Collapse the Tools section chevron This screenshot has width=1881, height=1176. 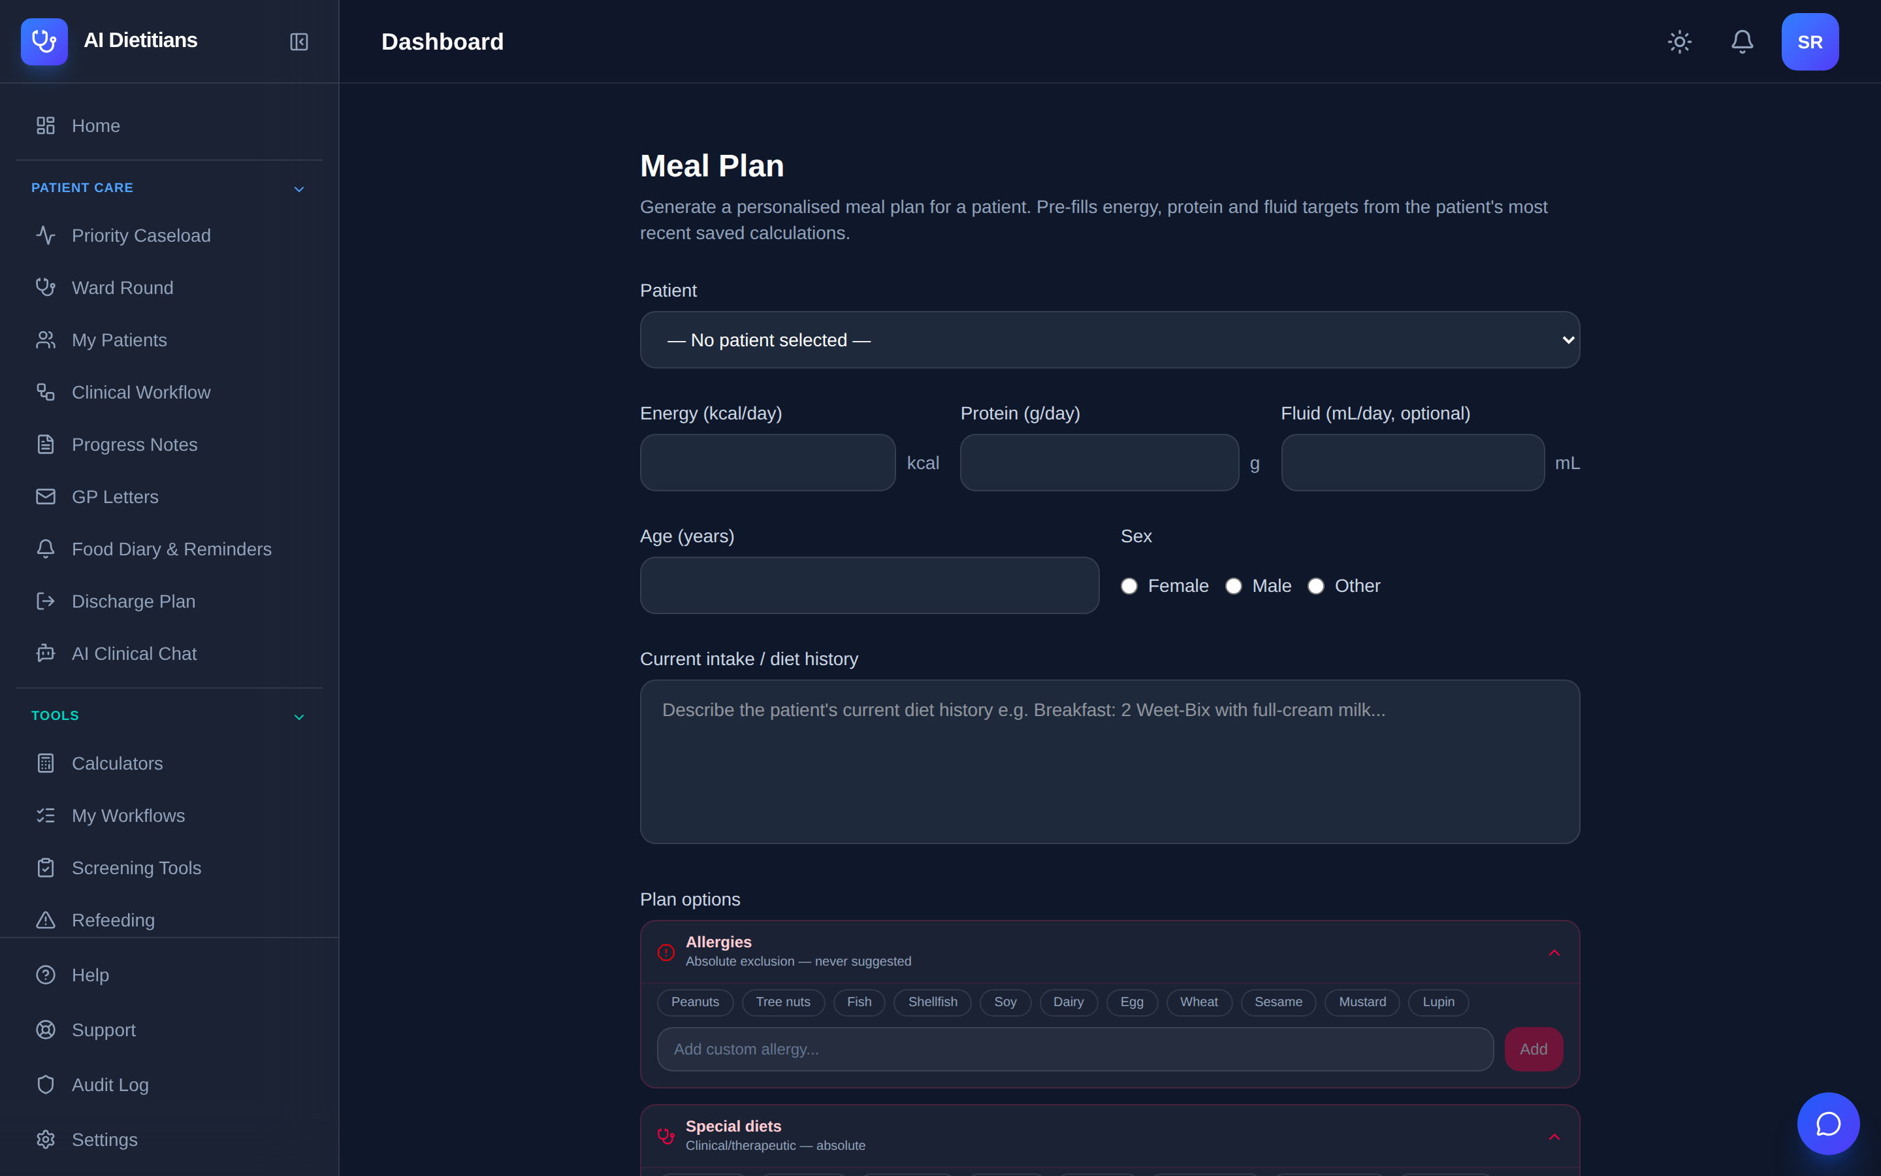[298, 717]
